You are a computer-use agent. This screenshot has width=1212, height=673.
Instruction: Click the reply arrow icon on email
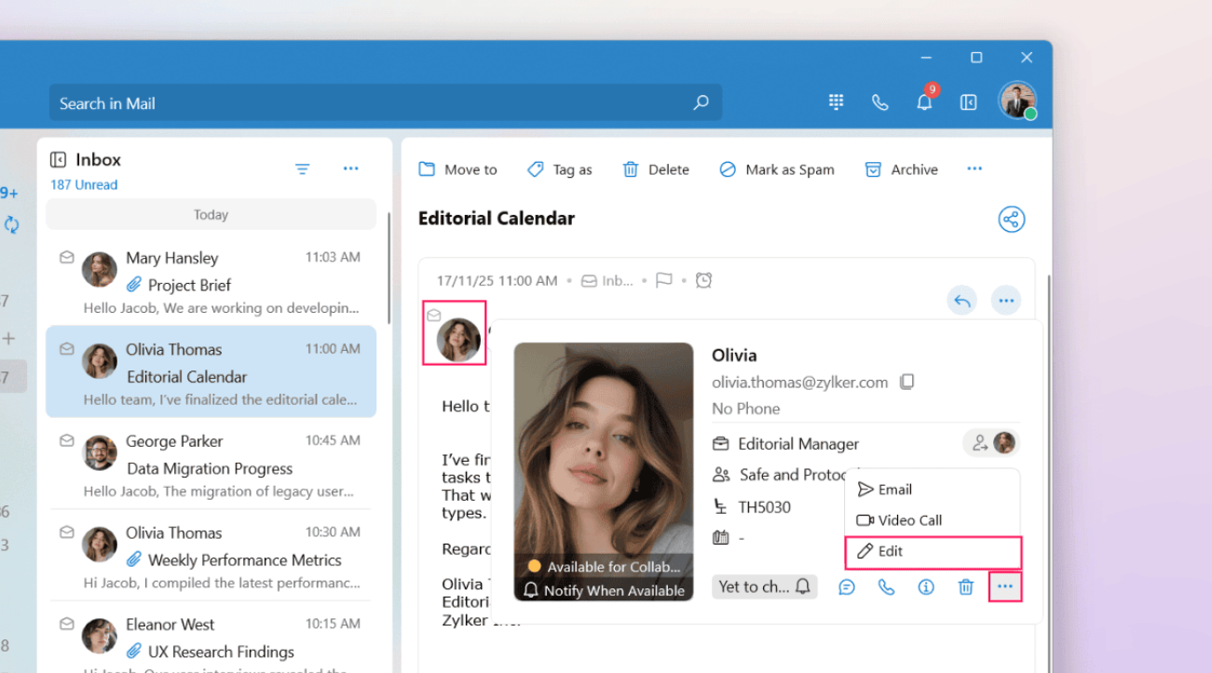tap(962, 301)
